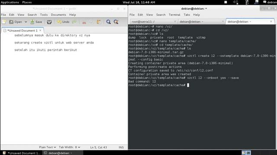Click the 'CT configuration saved to /etc/vz/conf/12.conf' line
The image size is (277, 155).
(171, 71)
